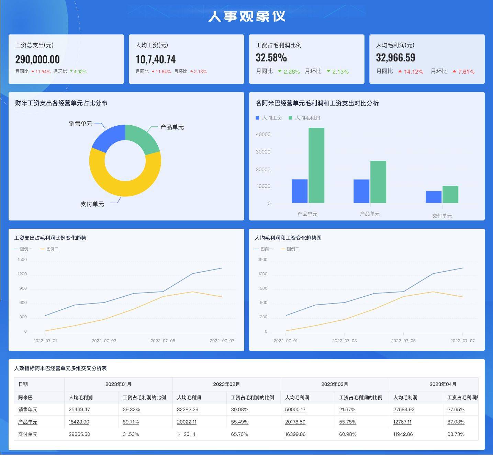Click 财年工资支出各经营单元占比分布 panel title

click(x=61, y=103)
